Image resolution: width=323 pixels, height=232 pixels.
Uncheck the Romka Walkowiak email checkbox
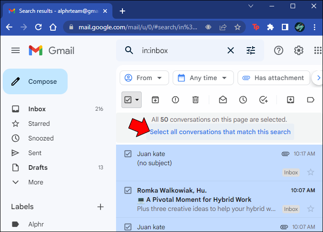pos(128,190)
